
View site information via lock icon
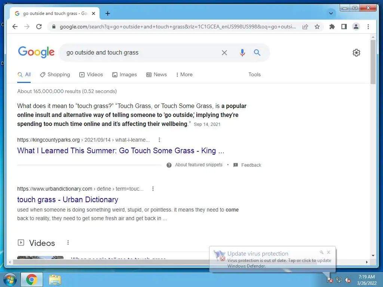point(54,27)
